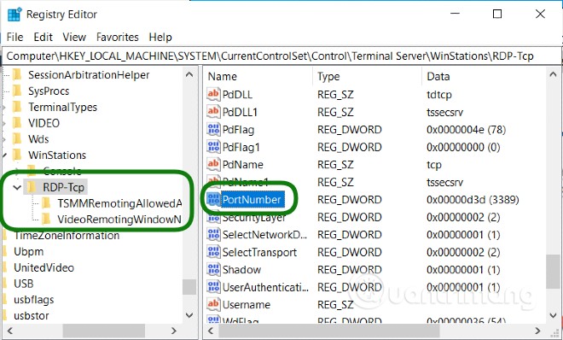Click the Wds folder icon

pos(17,139)
